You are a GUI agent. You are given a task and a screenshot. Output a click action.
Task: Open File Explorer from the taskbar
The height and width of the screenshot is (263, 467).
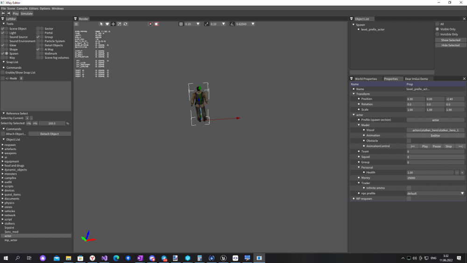(x=69, y=258)
